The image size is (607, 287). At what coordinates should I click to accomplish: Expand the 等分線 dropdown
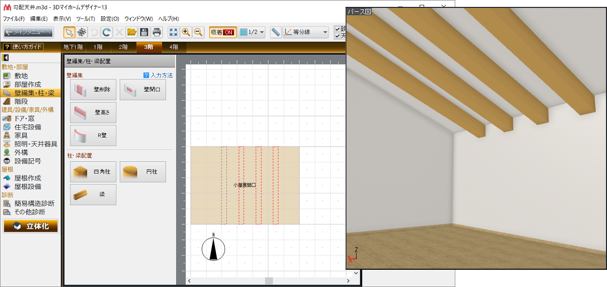tap(305, 33)
